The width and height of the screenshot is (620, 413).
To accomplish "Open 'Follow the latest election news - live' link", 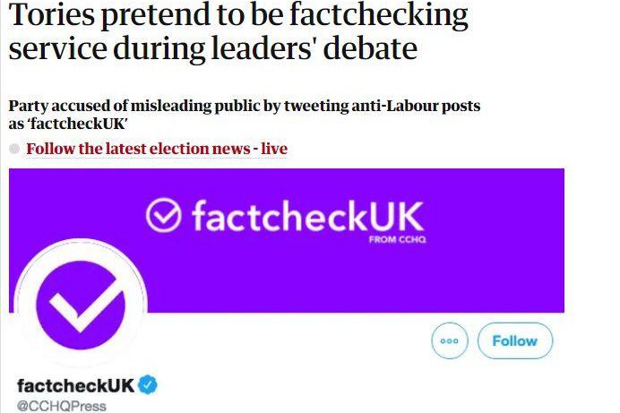I will click(x=157, y=149).
